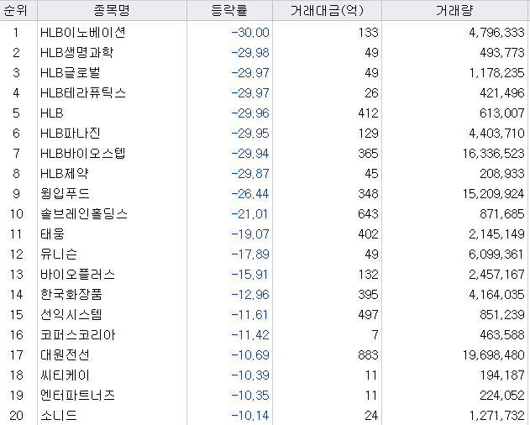The image size is (530, 425).
Task: Click the -12.96 change rate value
Action: 250,295
